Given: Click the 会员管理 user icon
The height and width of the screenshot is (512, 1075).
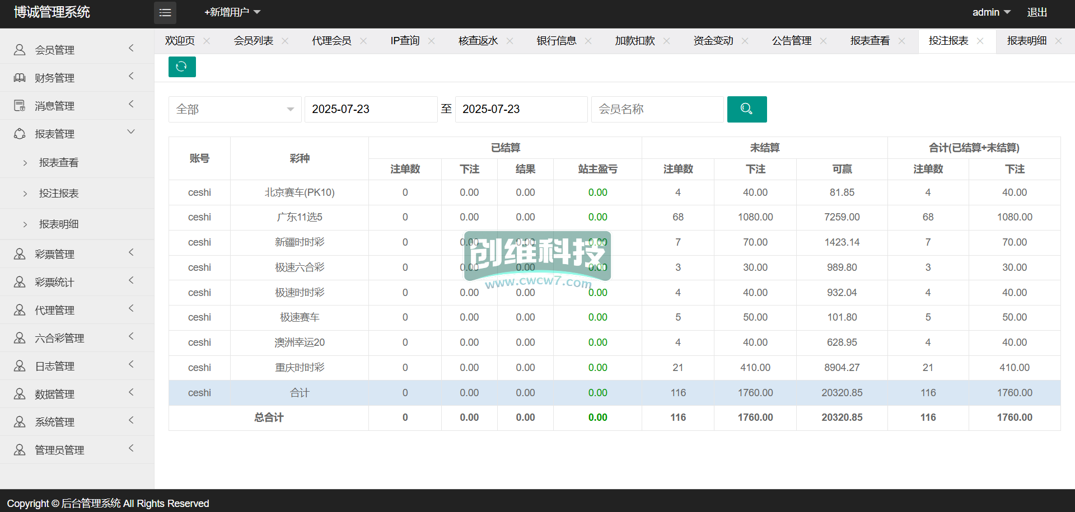Looking at the screenshot, I should tap(20, 50).
